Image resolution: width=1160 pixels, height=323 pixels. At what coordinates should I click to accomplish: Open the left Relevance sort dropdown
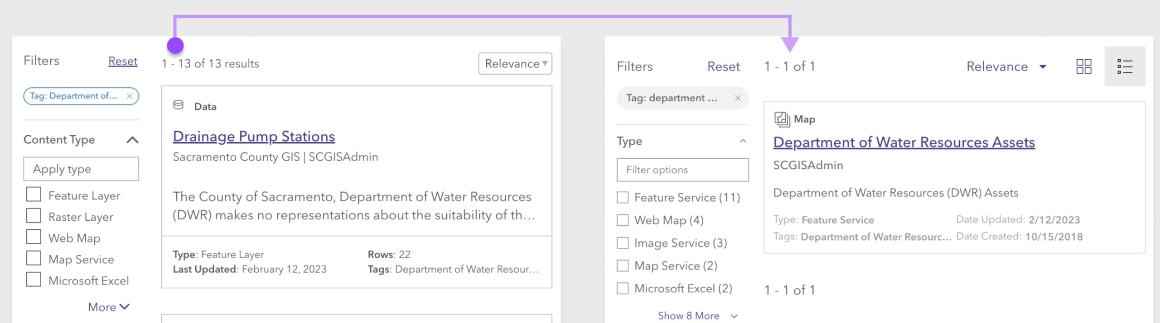515,63
